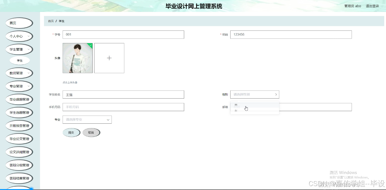Open 毕业课题管理 from the sidebar
Screen dimensions: 386x190
[x=19, y=99]
